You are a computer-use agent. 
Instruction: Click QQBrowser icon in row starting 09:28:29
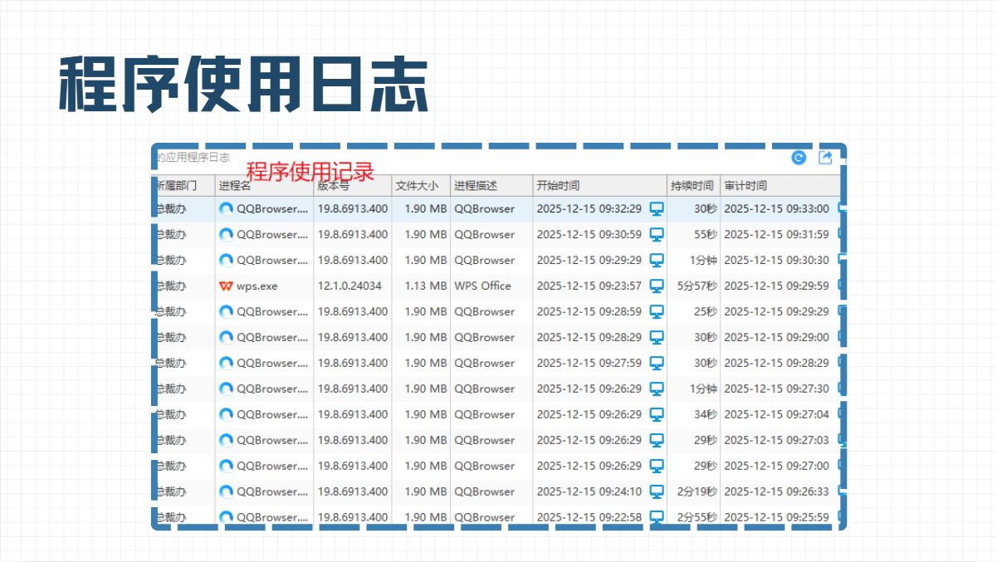[226, 337]
